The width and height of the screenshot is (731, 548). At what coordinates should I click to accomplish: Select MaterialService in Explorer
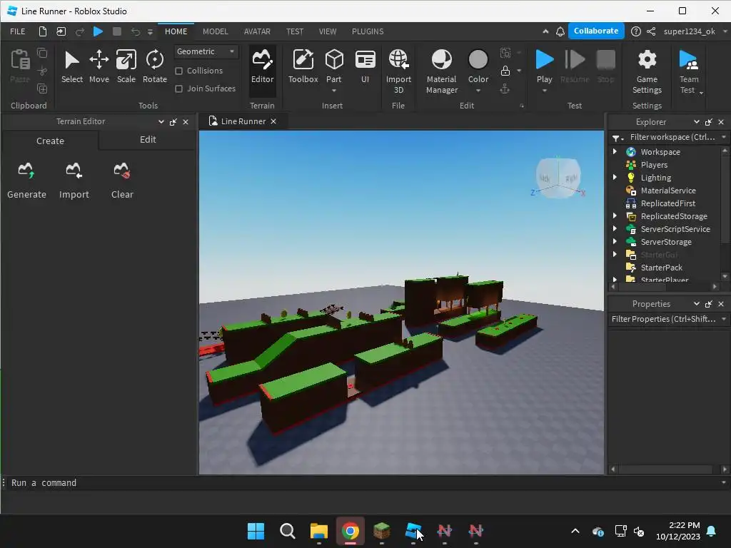[x=667, y=190]
